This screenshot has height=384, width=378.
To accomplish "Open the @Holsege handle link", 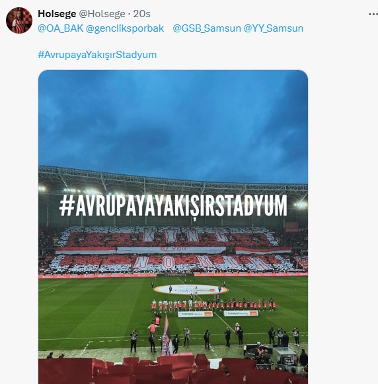I will pyautogui.click(x=102, y=14).
